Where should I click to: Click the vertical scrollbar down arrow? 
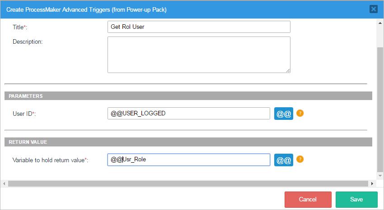pyautogui.click(x=380, y=176)
